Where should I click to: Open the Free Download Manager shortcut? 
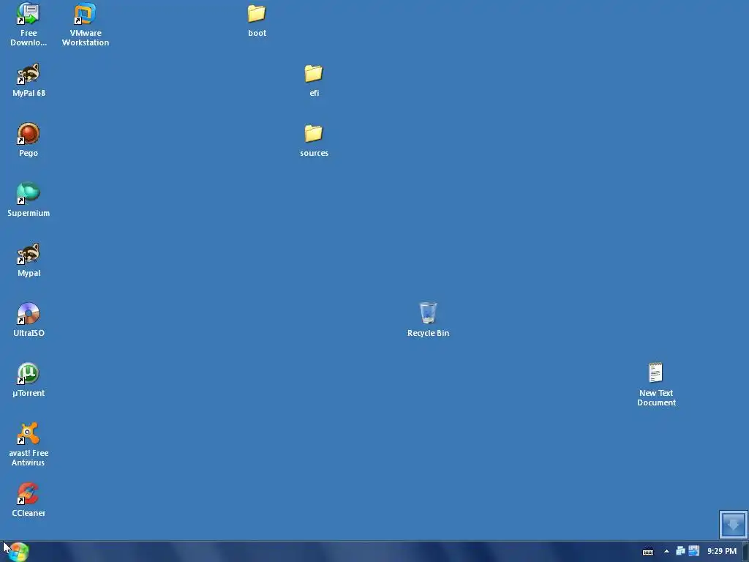point(29,24)
